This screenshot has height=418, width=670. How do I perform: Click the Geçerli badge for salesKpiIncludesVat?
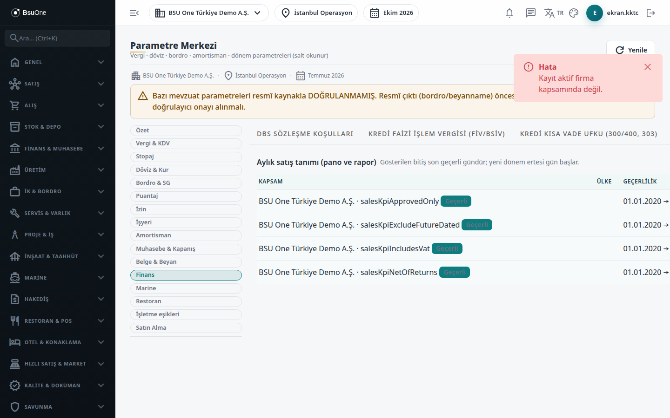447,248
